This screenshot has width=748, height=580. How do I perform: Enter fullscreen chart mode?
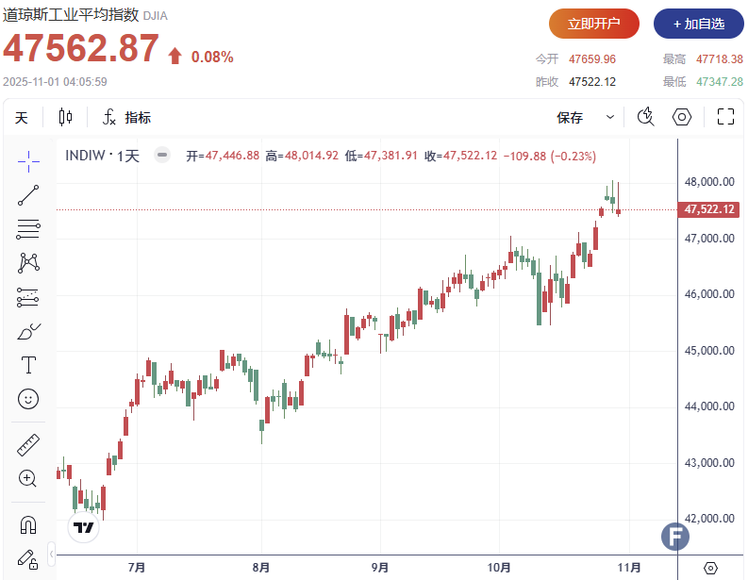725,117
